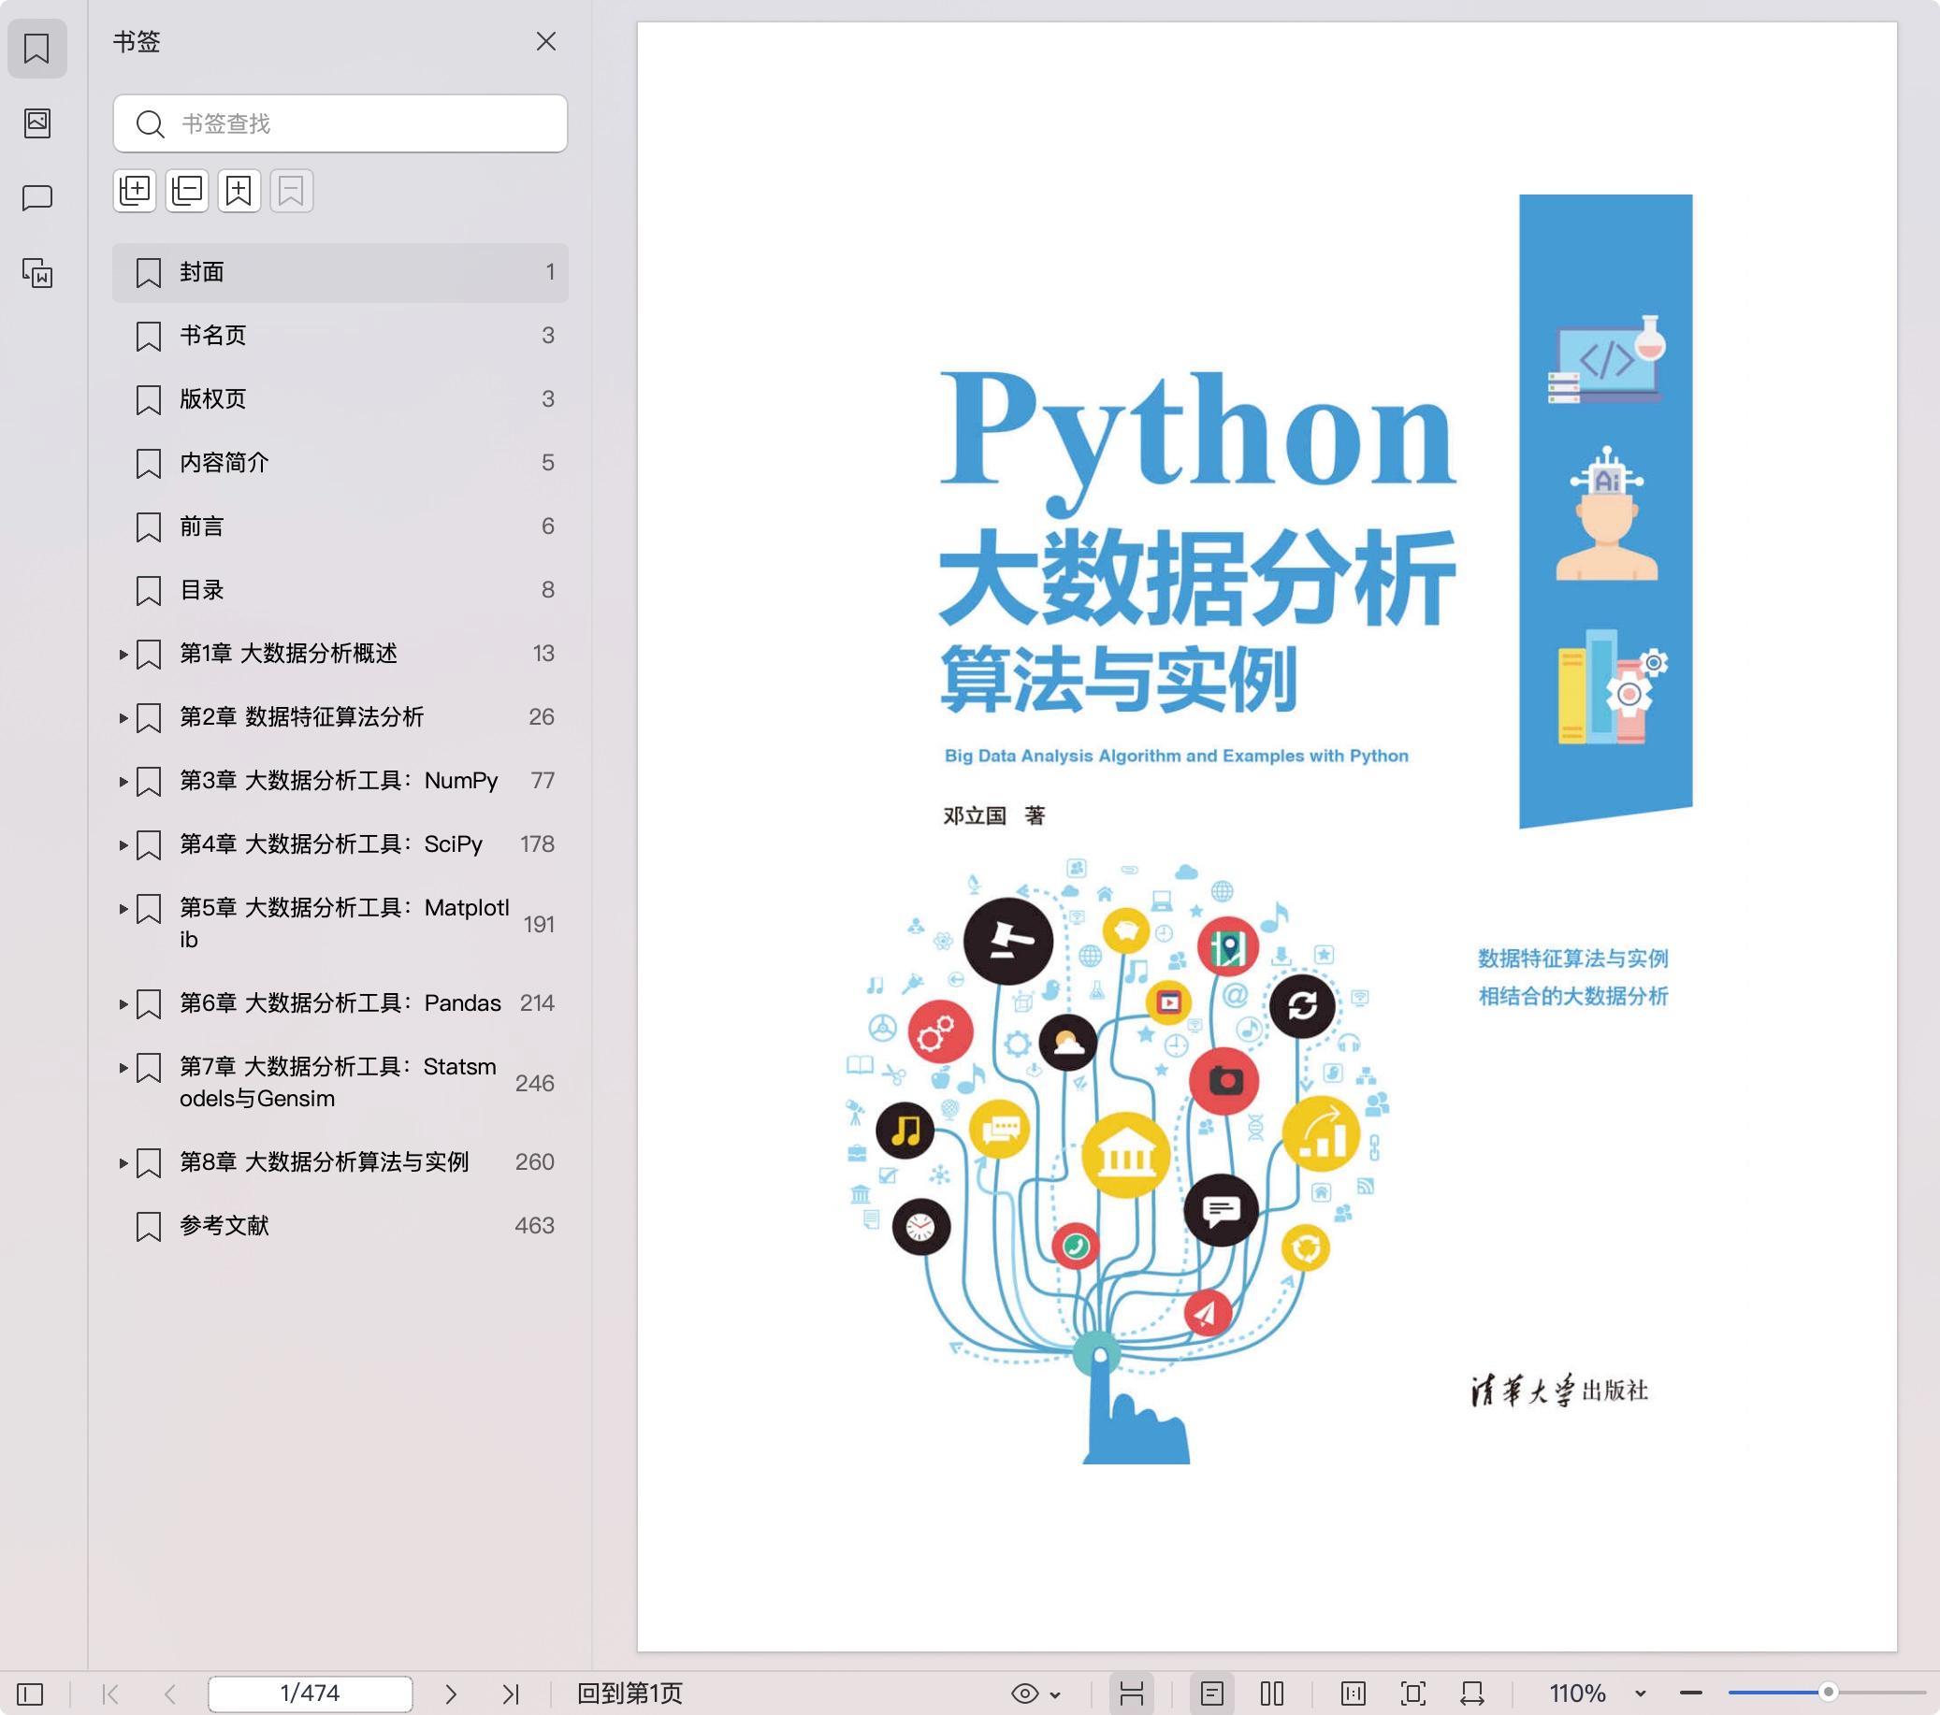Screen dimensions: 1940x1715
Task: Select the 书名页 bookmark
Action: tap(340, 336)
